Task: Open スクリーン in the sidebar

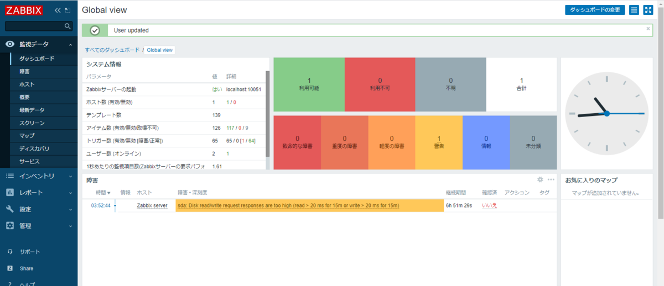Action: [x=32, y=123]
